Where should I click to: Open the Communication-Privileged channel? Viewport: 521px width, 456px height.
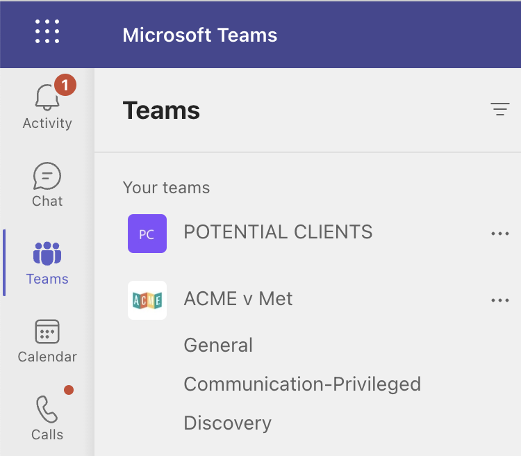(x=302, y=384)
